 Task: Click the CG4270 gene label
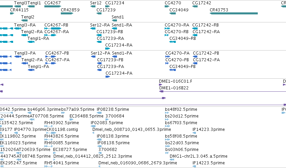click(x=173, y=3)
